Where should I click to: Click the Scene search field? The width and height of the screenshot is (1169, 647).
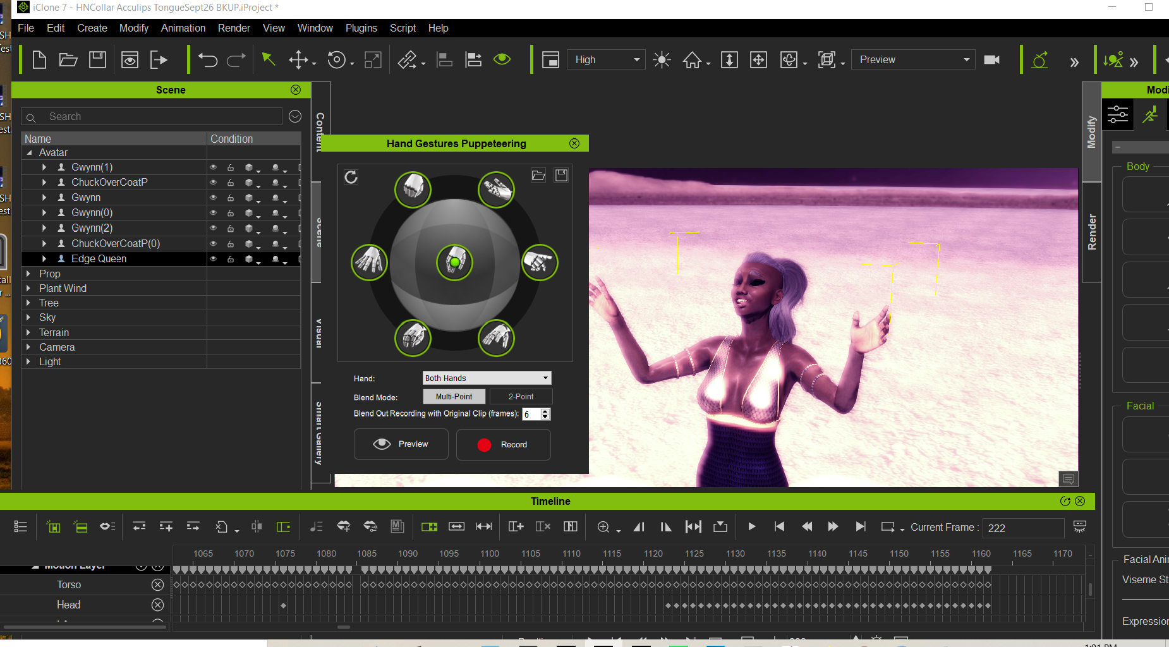coord(152,116)
